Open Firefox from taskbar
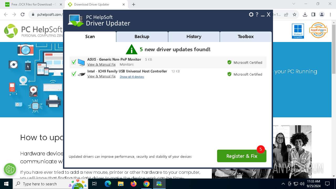The image size is (336, 189). pos(134,184)
